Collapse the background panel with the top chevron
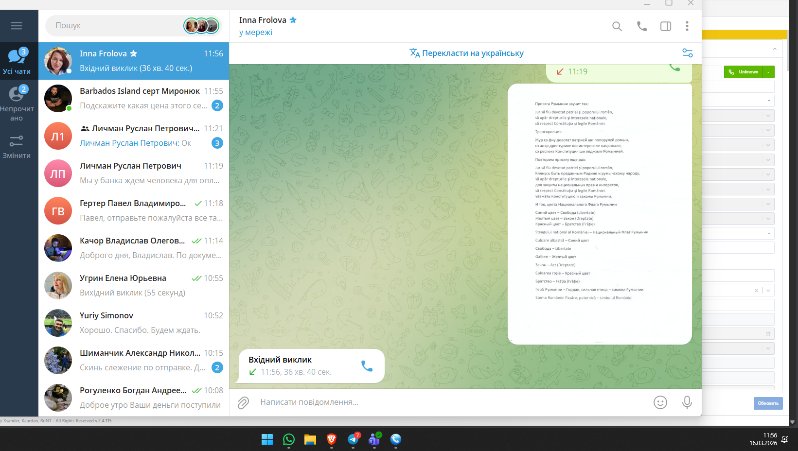Screen dimensions: 798x451 click(x=775, y=49)
